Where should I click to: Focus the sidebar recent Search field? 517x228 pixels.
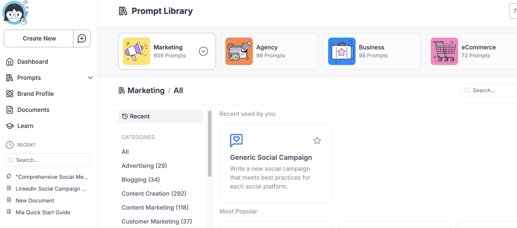(x=47, y=160)
